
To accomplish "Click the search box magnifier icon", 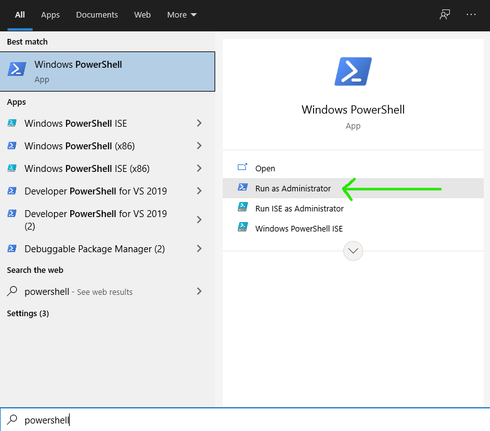I will 12,420.
